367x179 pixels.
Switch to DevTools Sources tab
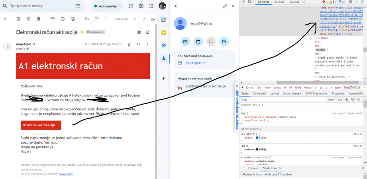pyautogui.click(x=294, y=2)
